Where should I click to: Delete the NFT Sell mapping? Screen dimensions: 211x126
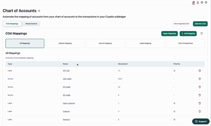coord(200,71)
